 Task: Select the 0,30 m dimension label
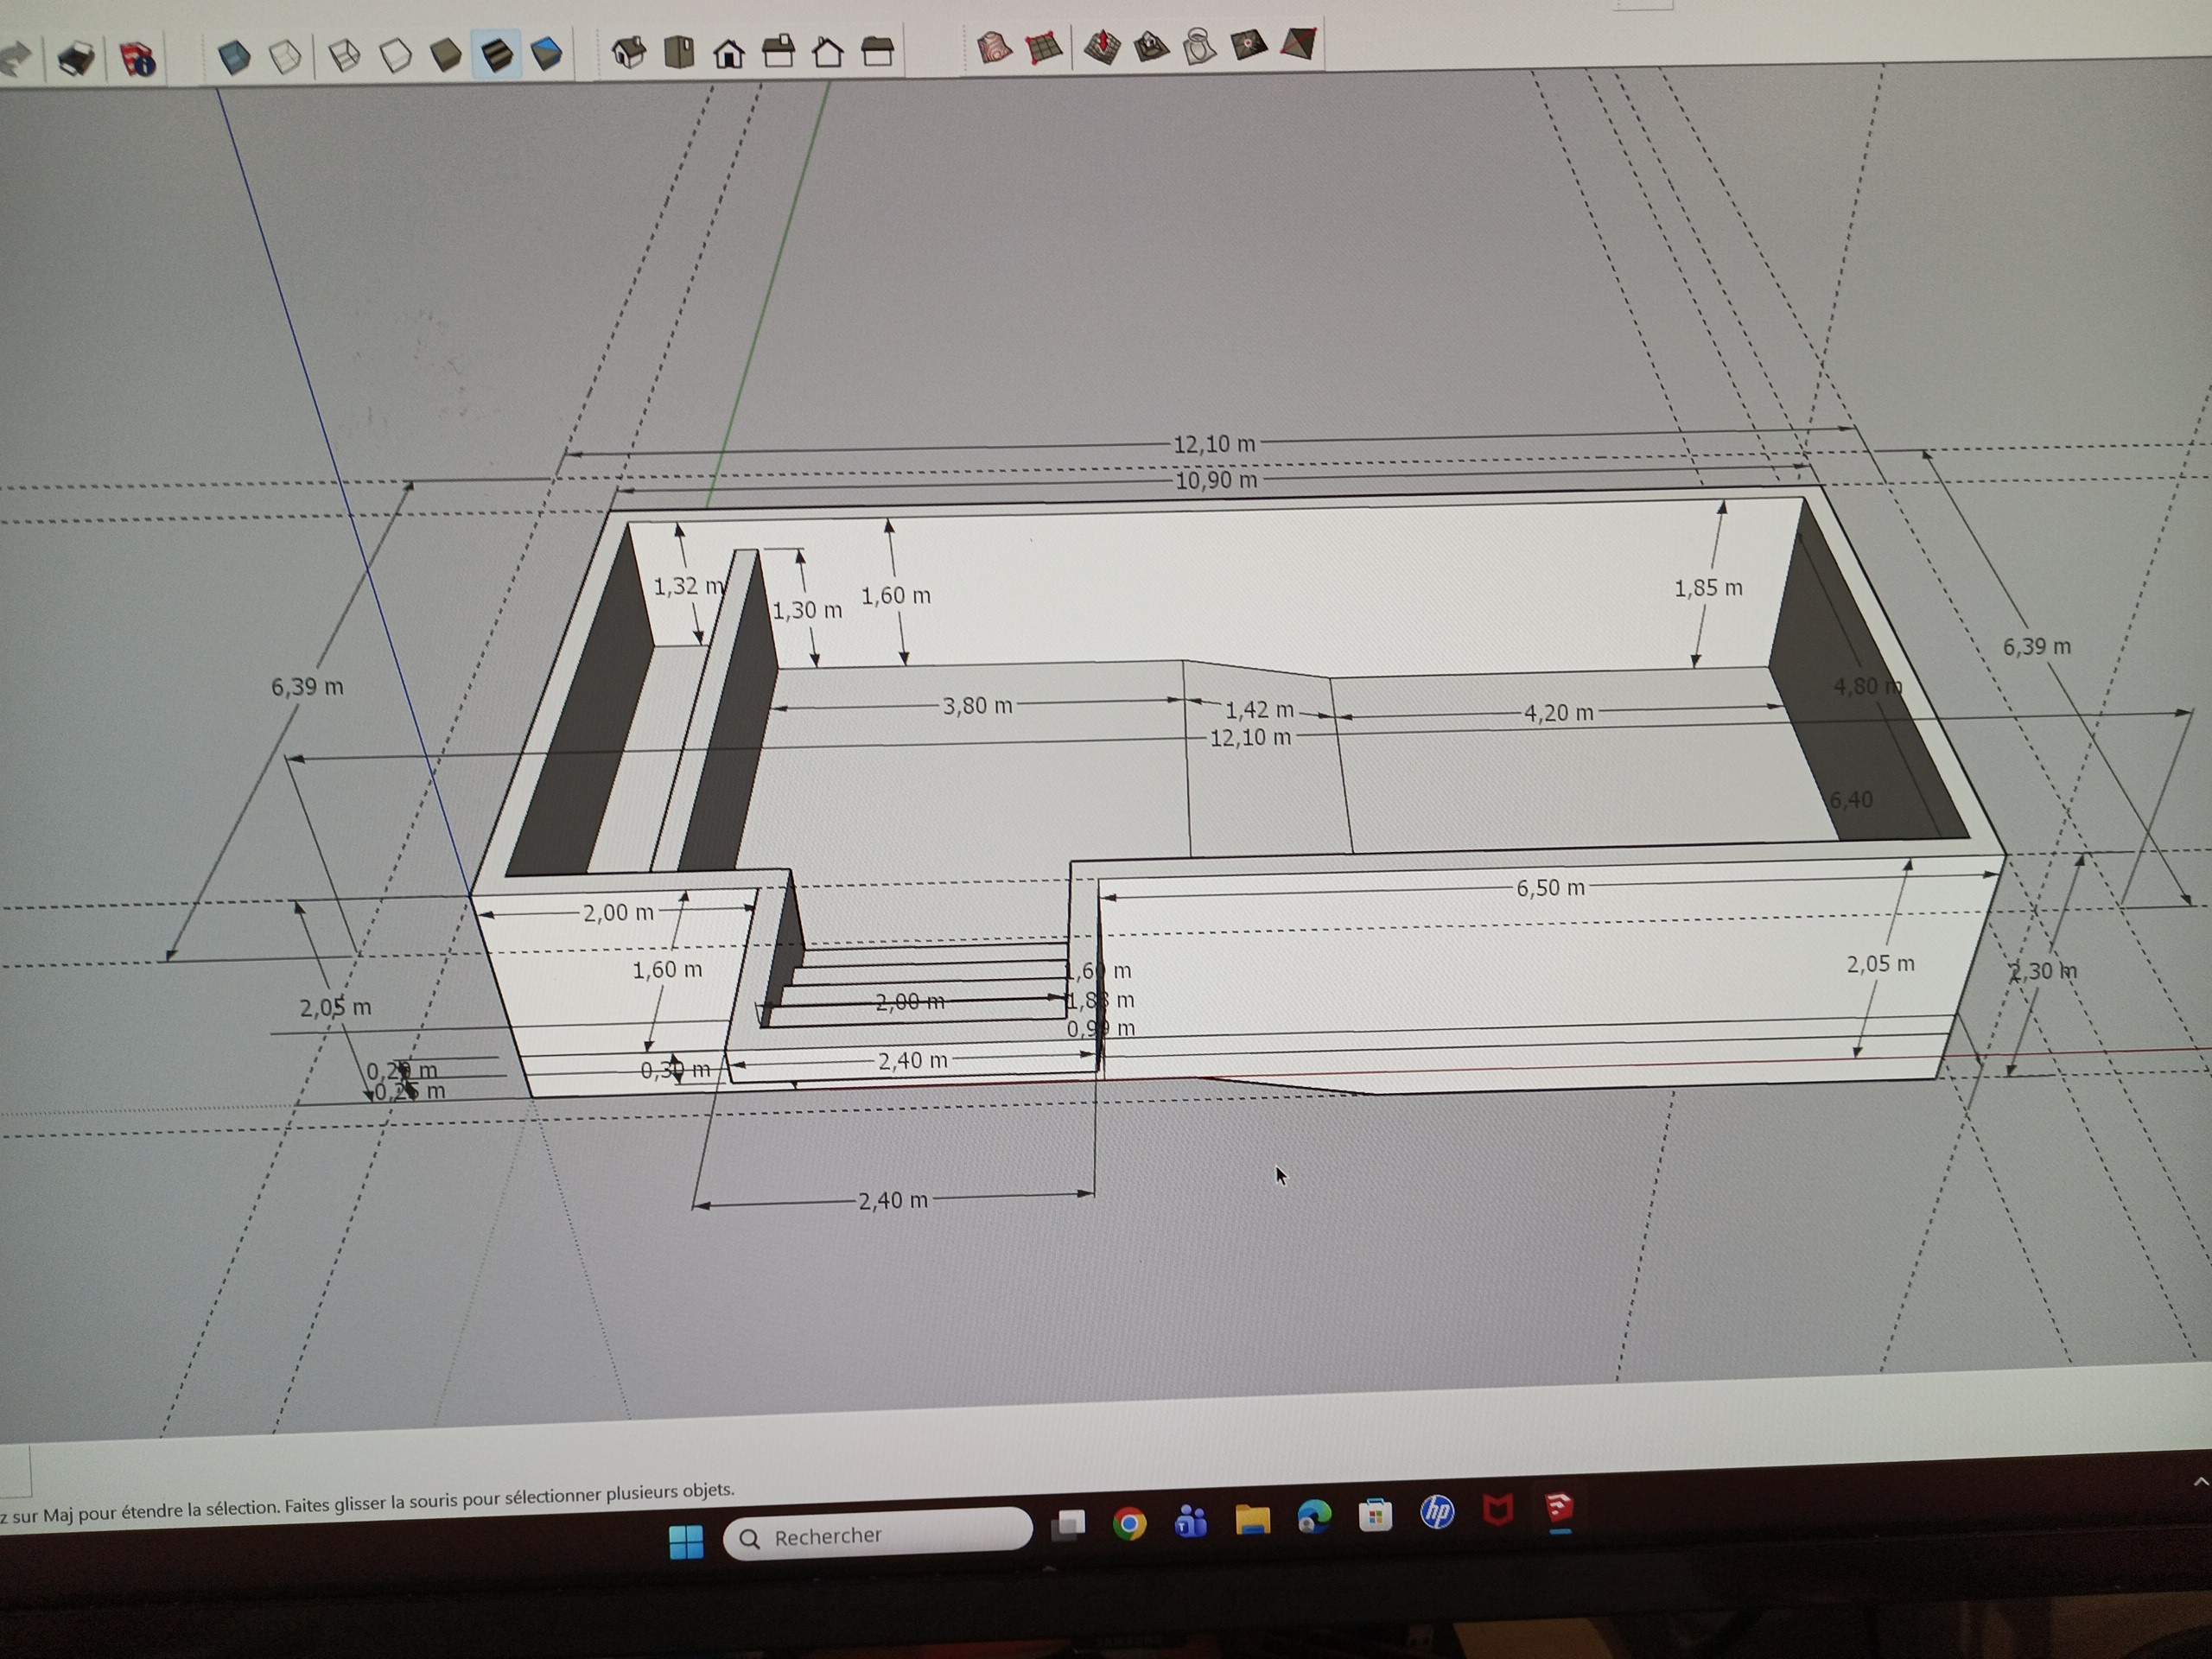(675, 1070)
